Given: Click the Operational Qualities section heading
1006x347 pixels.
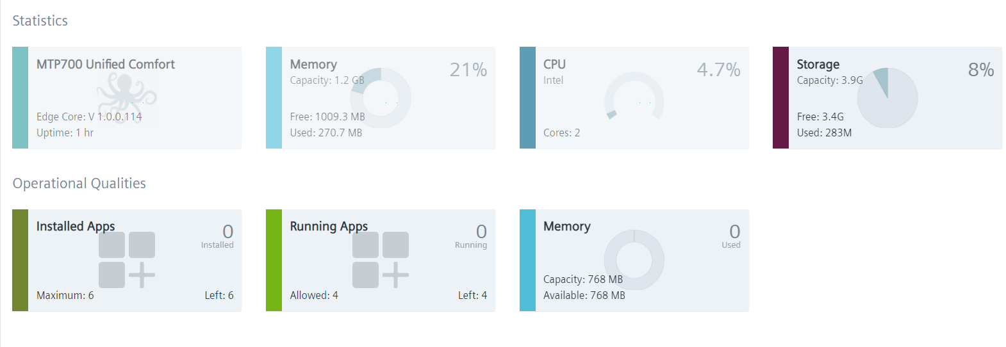Looking at the screenshot, I should pos(79,183).
